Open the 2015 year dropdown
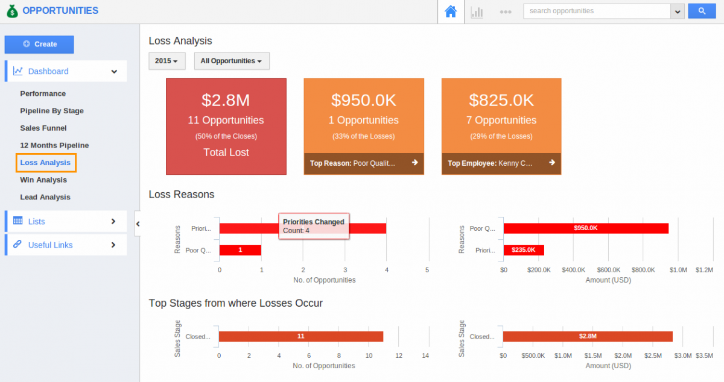This screenshot has width=724, height=382. pyautogui.click(x=167, y=61)
